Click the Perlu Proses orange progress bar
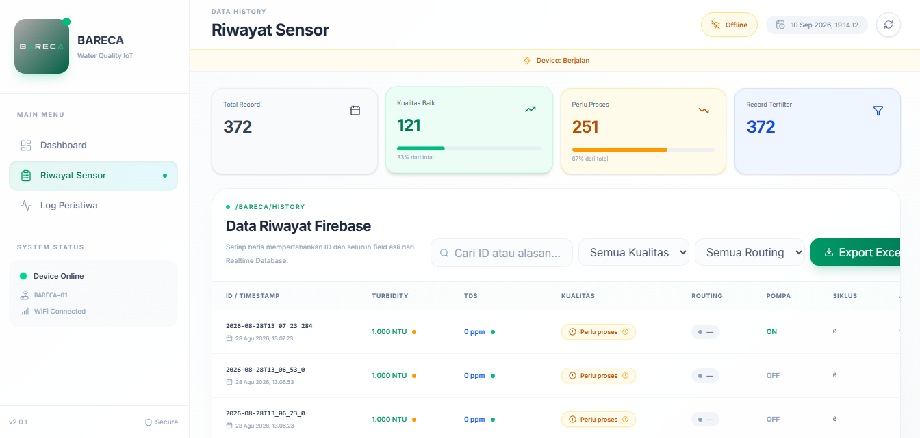 (x=619, y=150)
